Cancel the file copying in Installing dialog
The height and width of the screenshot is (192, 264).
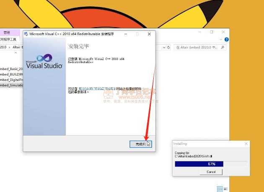tap(211, 172)
